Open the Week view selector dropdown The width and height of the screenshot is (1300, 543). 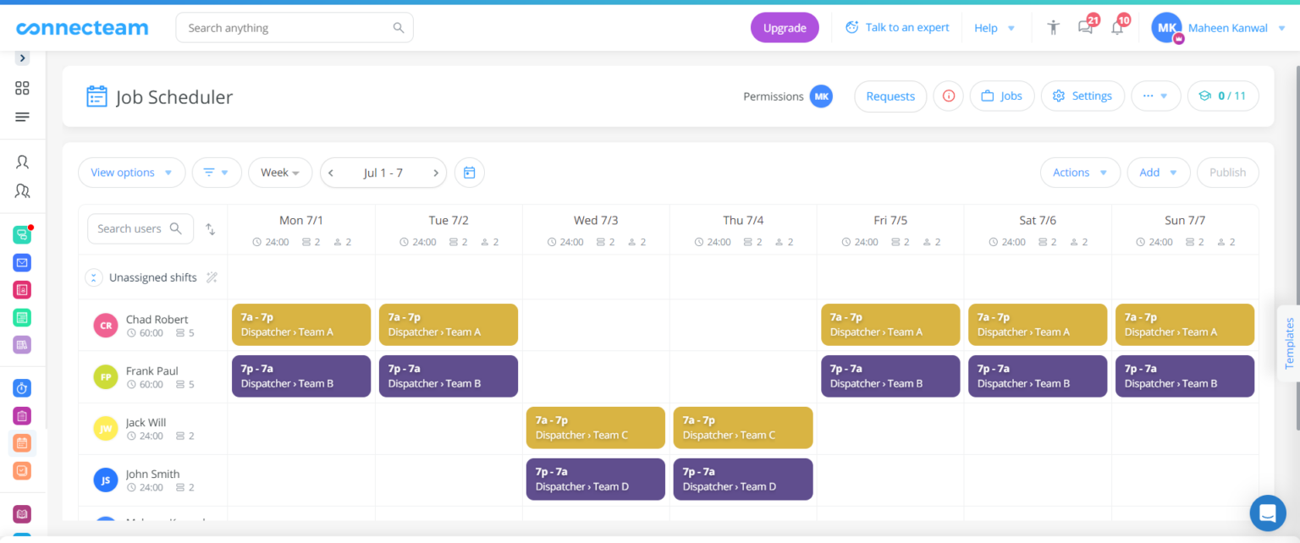(x=280, y=172)
